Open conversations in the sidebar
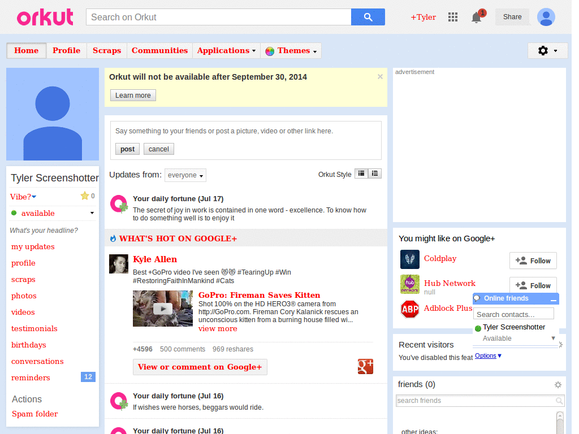Image resolution: width=579 pixels, height=434 pixels. pyautogui.click(x=37, y=361)
